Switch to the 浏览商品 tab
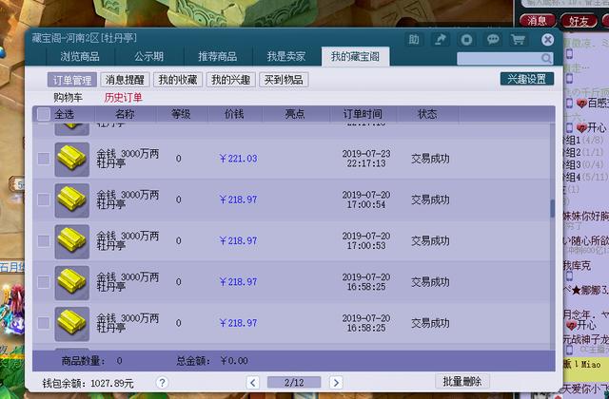Screen dimensions: 609x399 pos(80,57)
